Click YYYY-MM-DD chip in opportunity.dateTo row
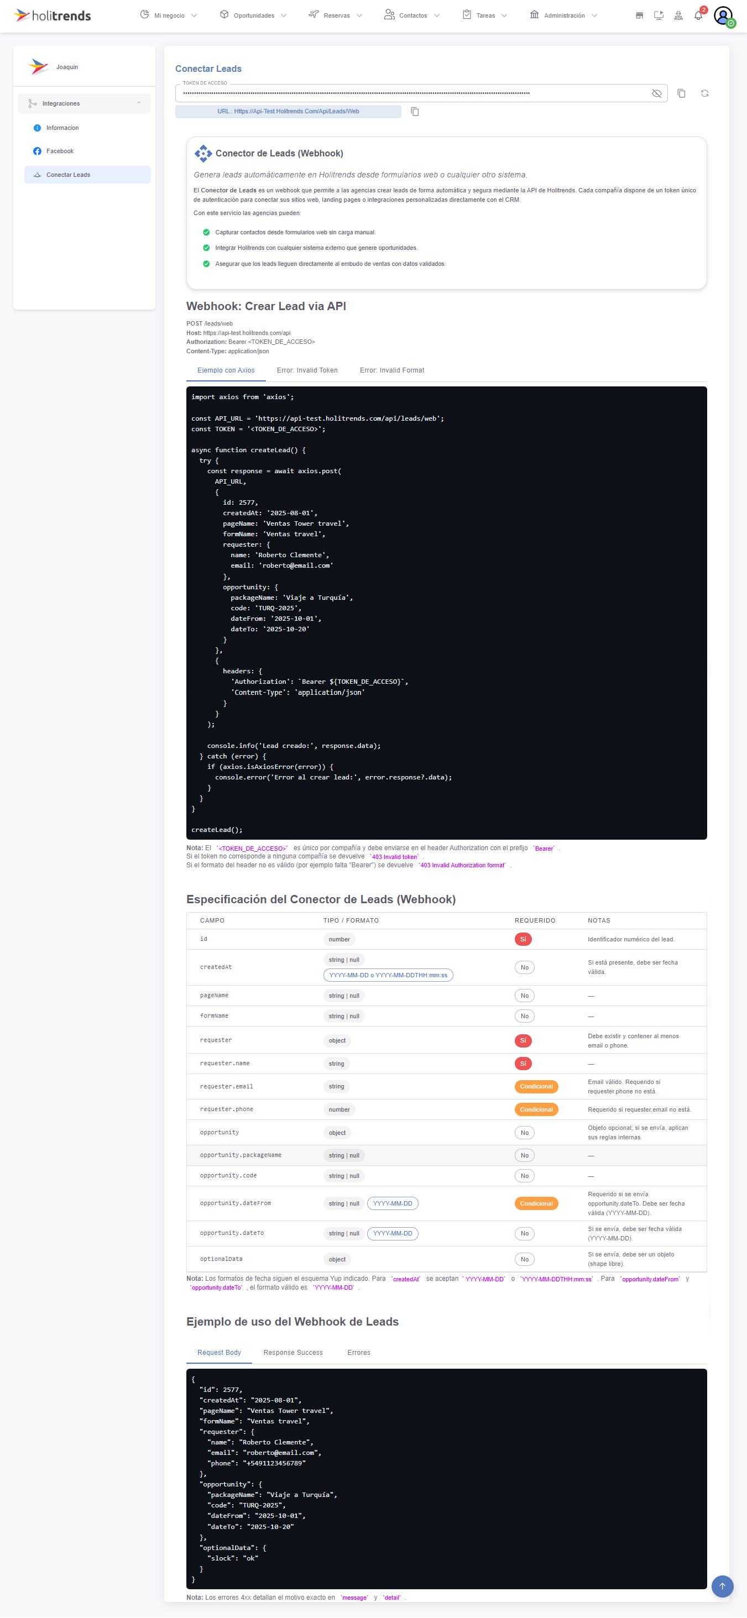This screenshot has width=747, height=1618. 393,1234
